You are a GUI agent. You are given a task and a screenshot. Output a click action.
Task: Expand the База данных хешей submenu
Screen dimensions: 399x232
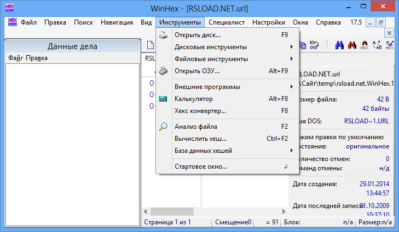tap(227, 151)
